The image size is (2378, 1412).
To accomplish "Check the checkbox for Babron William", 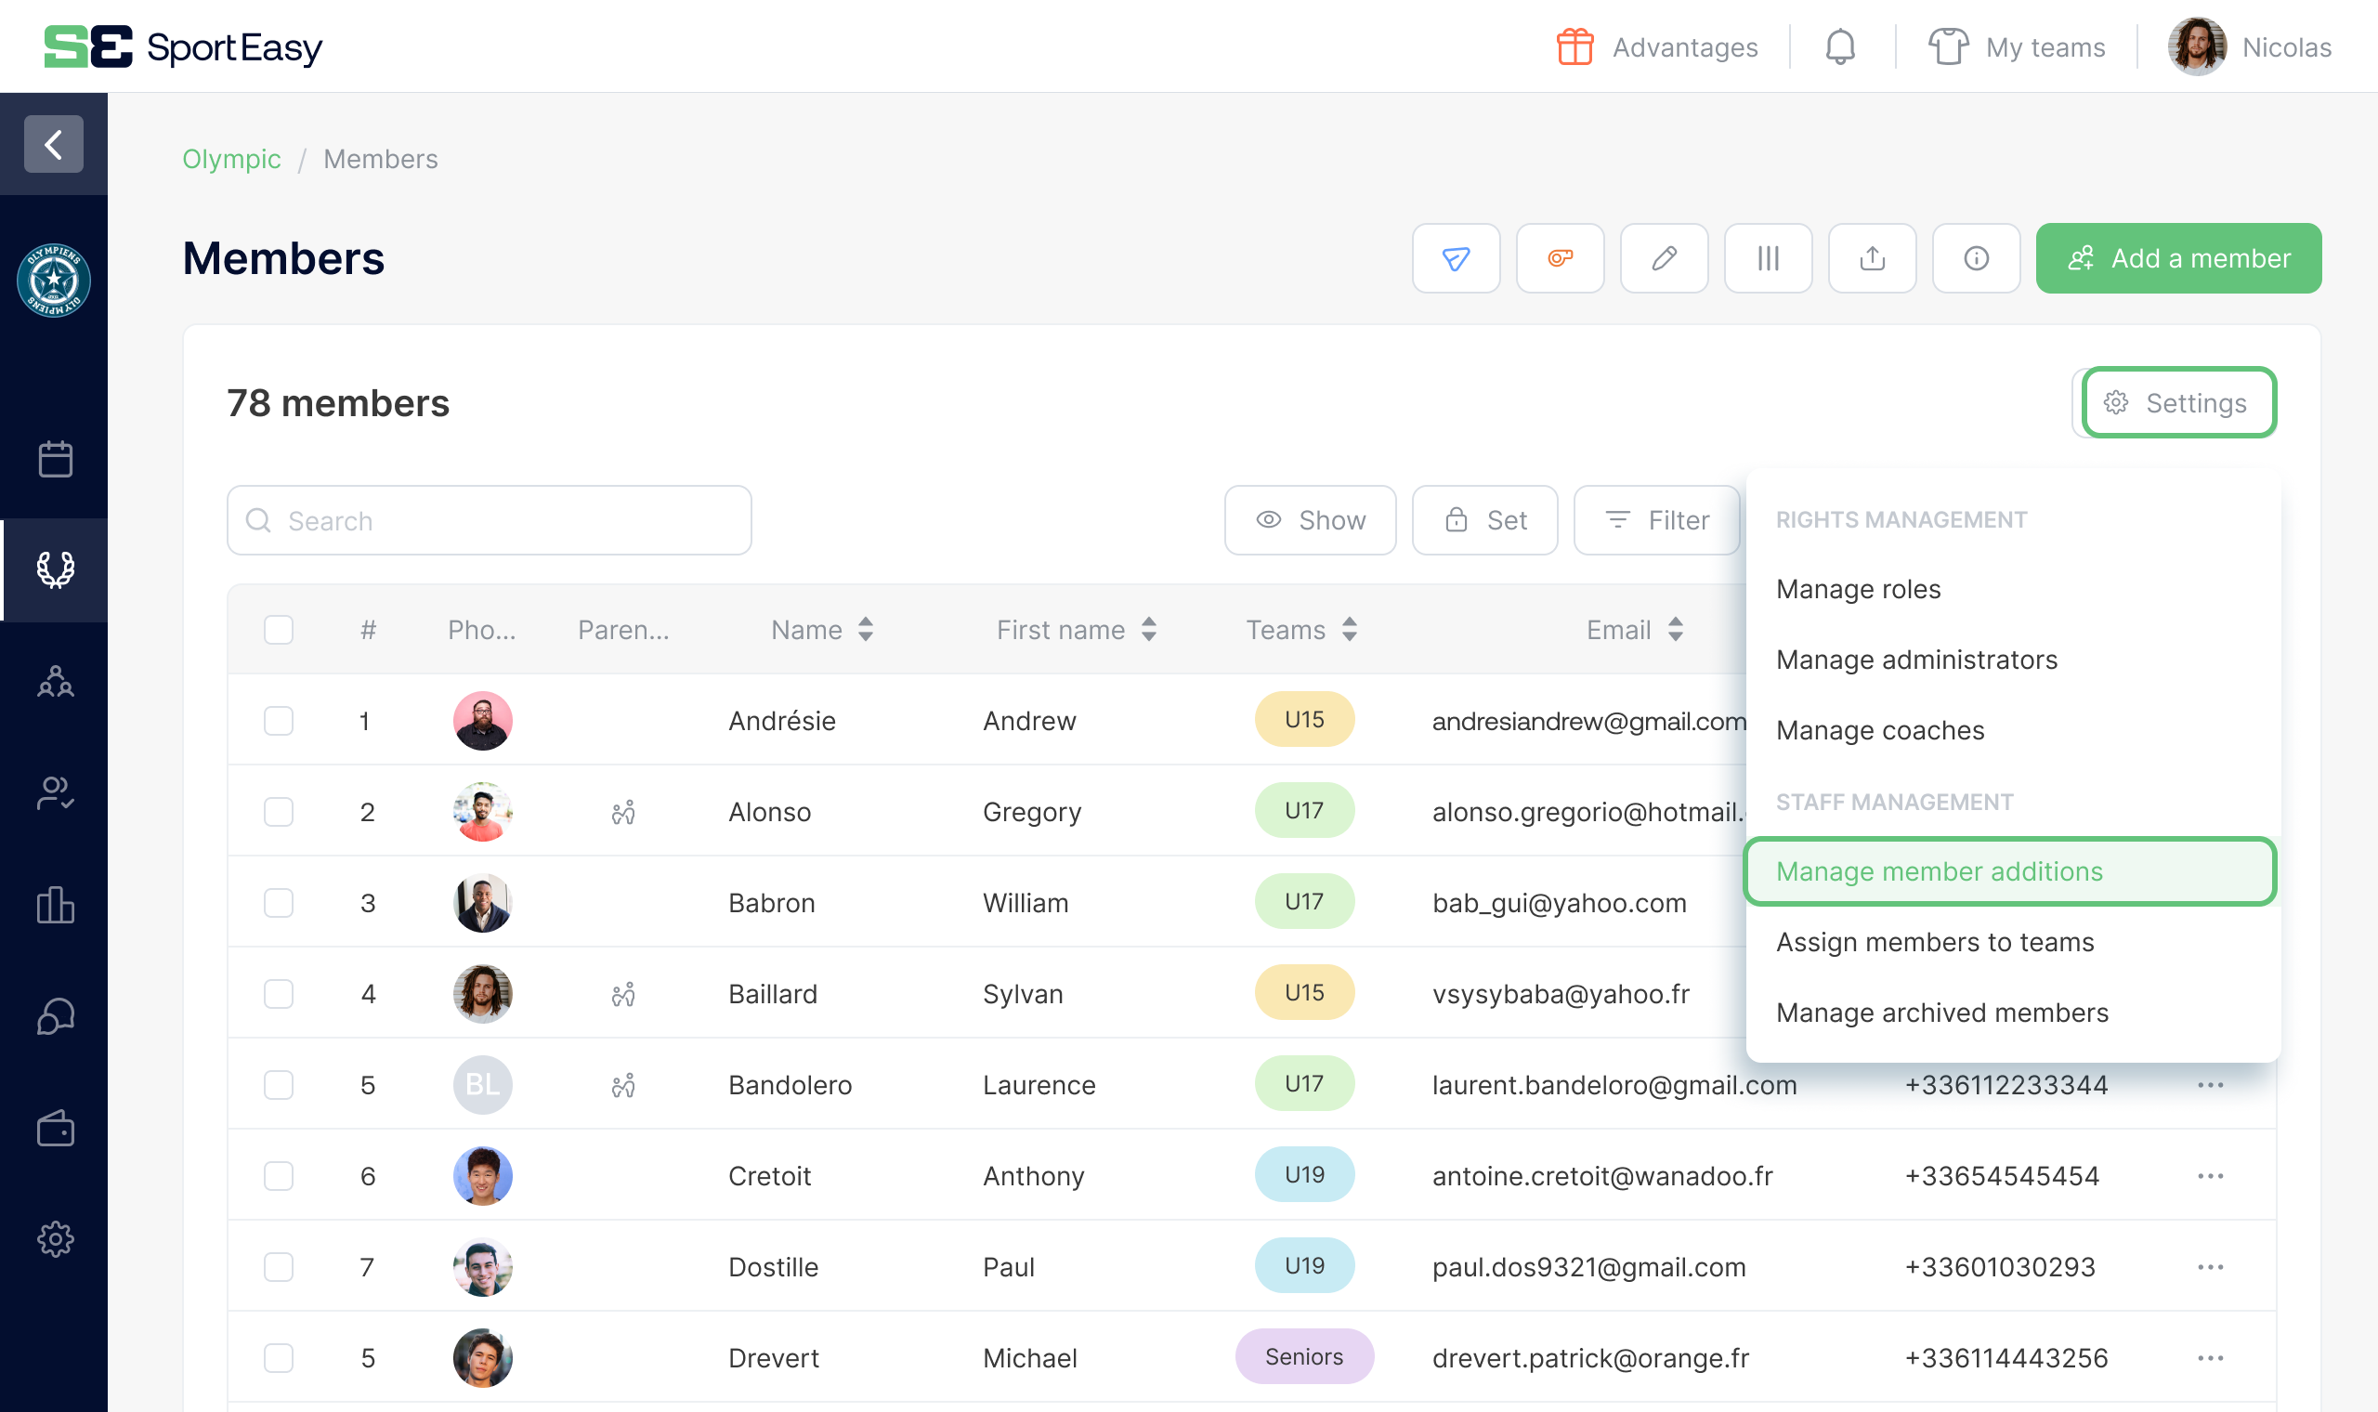I will pyautogui.click(x=278, y=902).
